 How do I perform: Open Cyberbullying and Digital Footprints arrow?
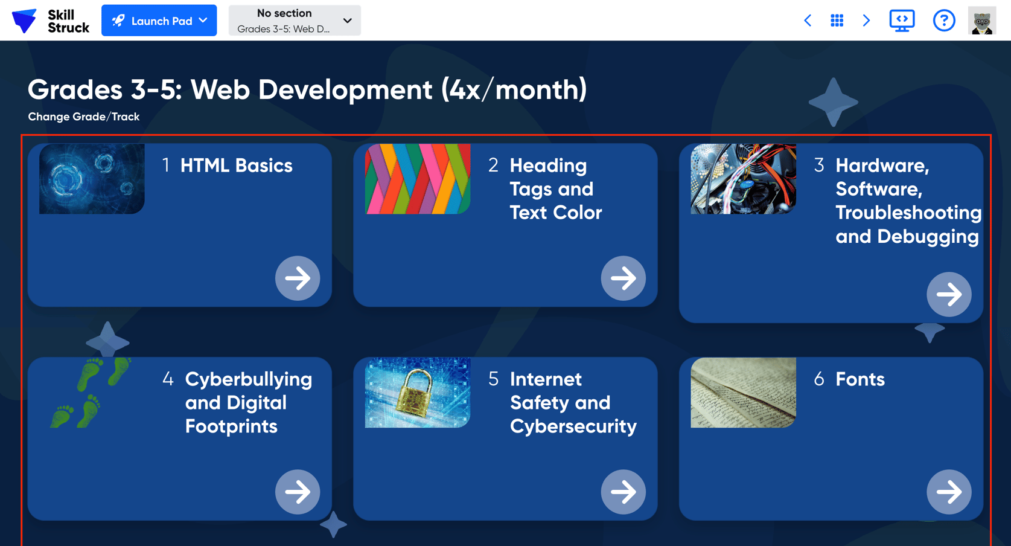(x=298, y=492)
